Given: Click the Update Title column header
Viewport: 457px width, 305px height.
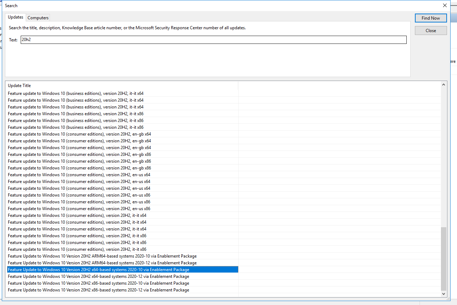Looking at the screenshot, I should click(19, 85).
